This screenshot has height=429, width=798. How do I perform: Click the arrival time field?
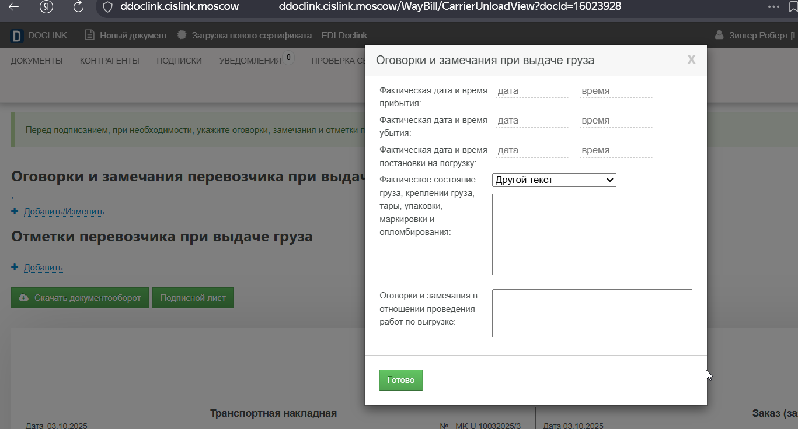[616, 91]
